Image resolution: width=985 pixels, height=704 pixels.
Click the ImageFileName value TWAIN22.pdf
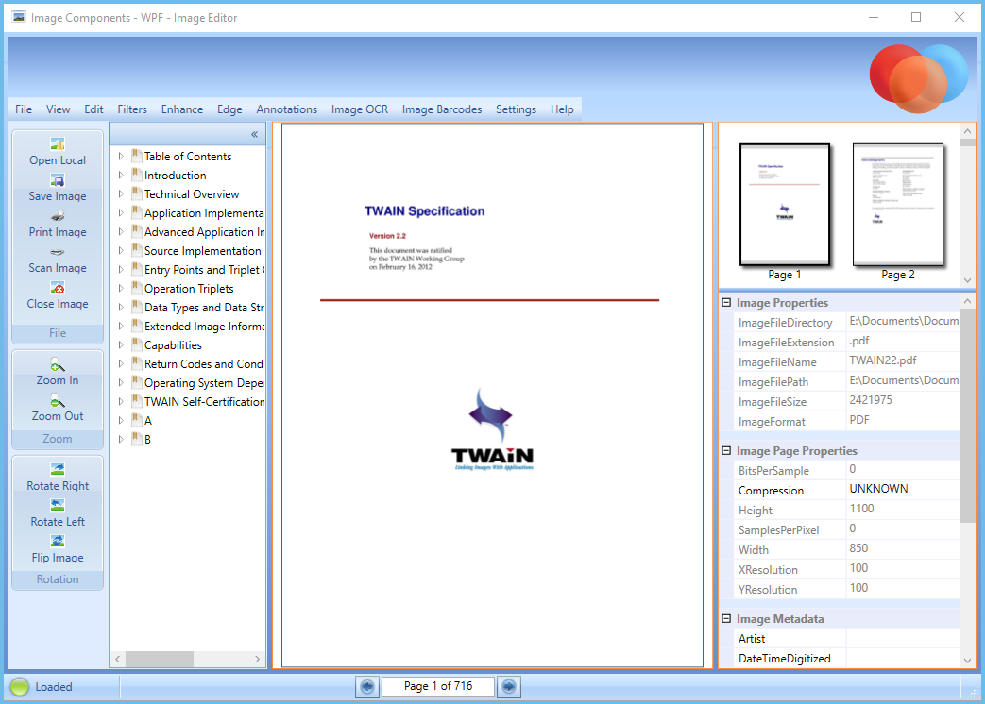click(883, 360)
